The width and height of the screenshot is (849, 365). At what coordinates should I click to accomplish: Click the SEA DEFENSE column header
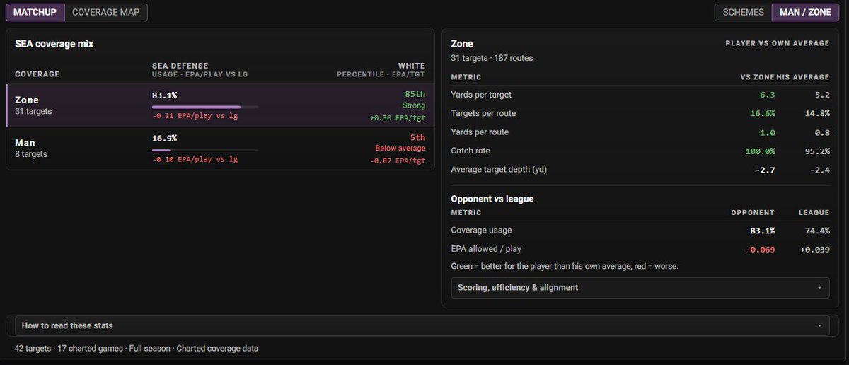pos(180,66)
